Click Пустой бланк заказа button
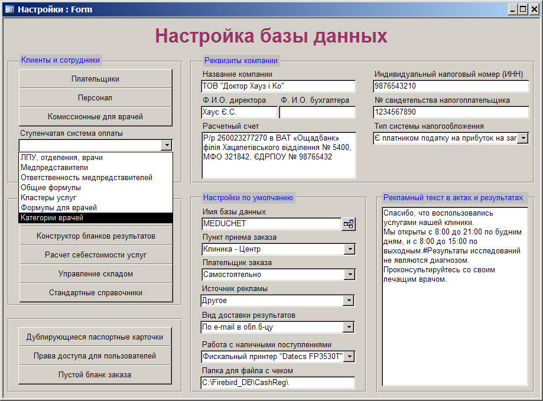Viewport: 543px width, 401px height. coord(95,374)
